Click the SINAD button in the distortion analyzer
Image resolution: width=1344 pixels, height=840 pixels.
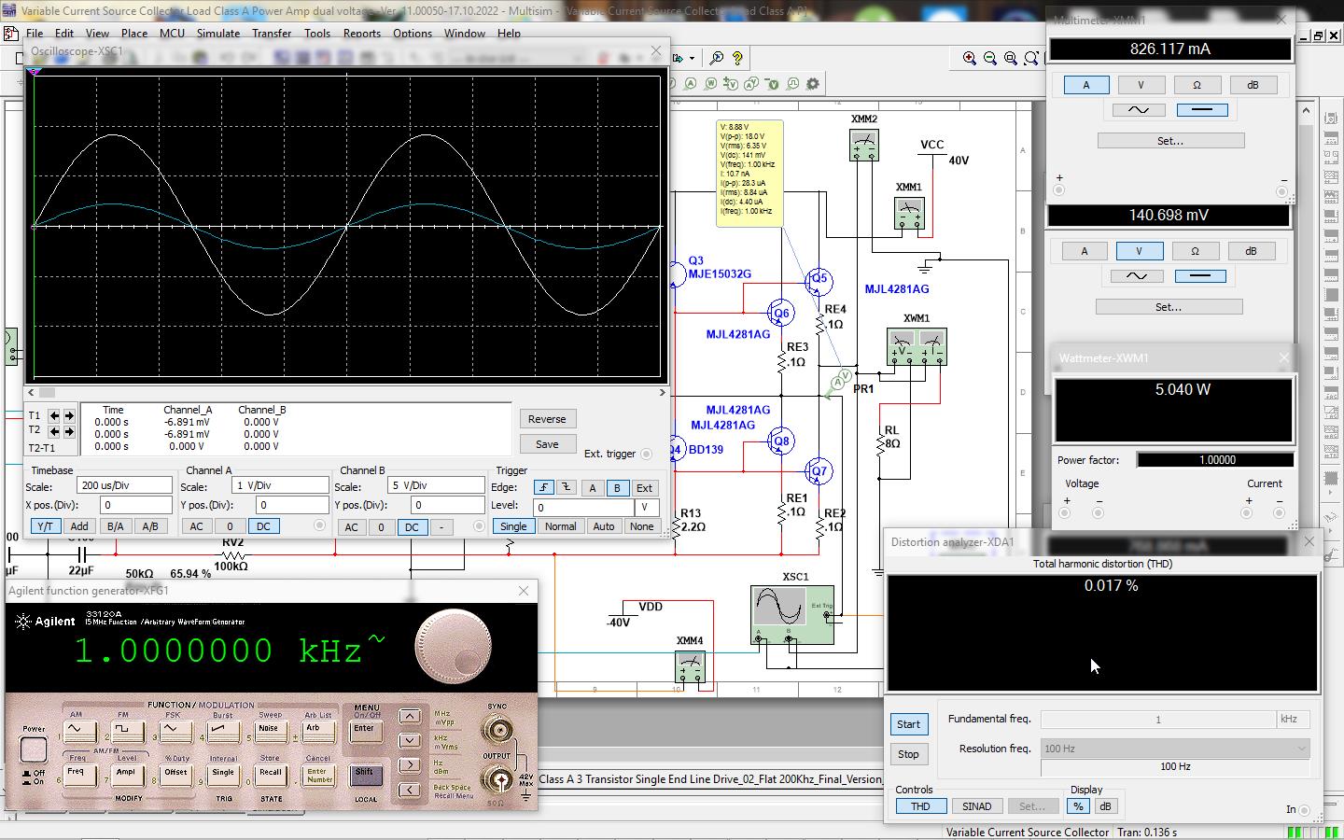[976, 806]
